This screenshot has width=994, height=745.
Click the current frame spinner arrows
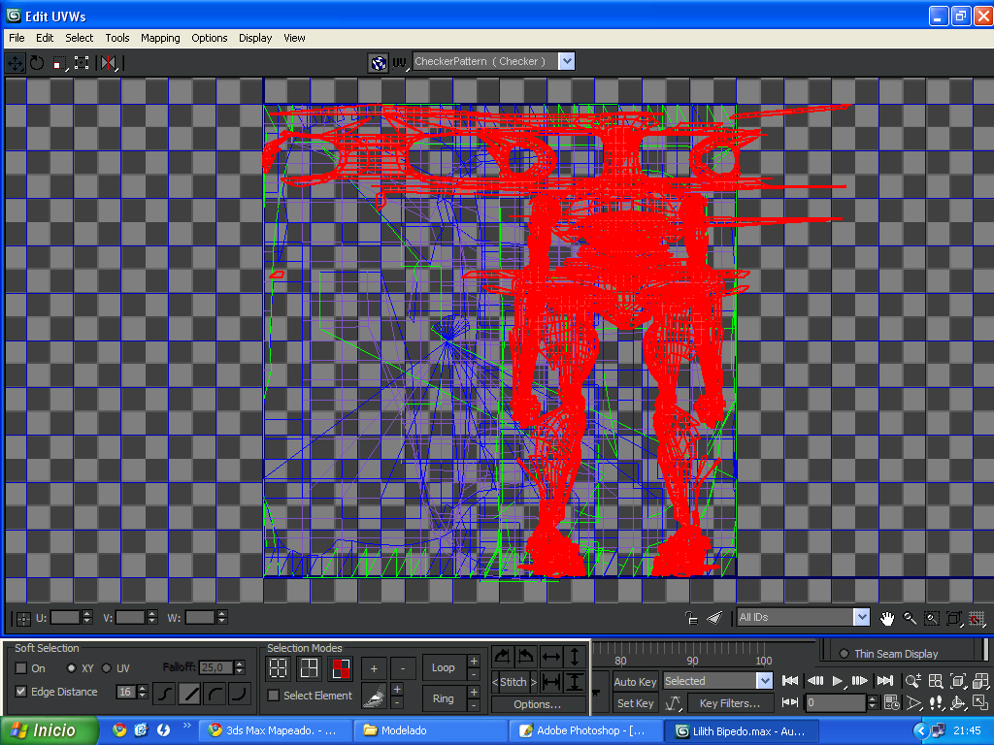click(x=873, y=702)
